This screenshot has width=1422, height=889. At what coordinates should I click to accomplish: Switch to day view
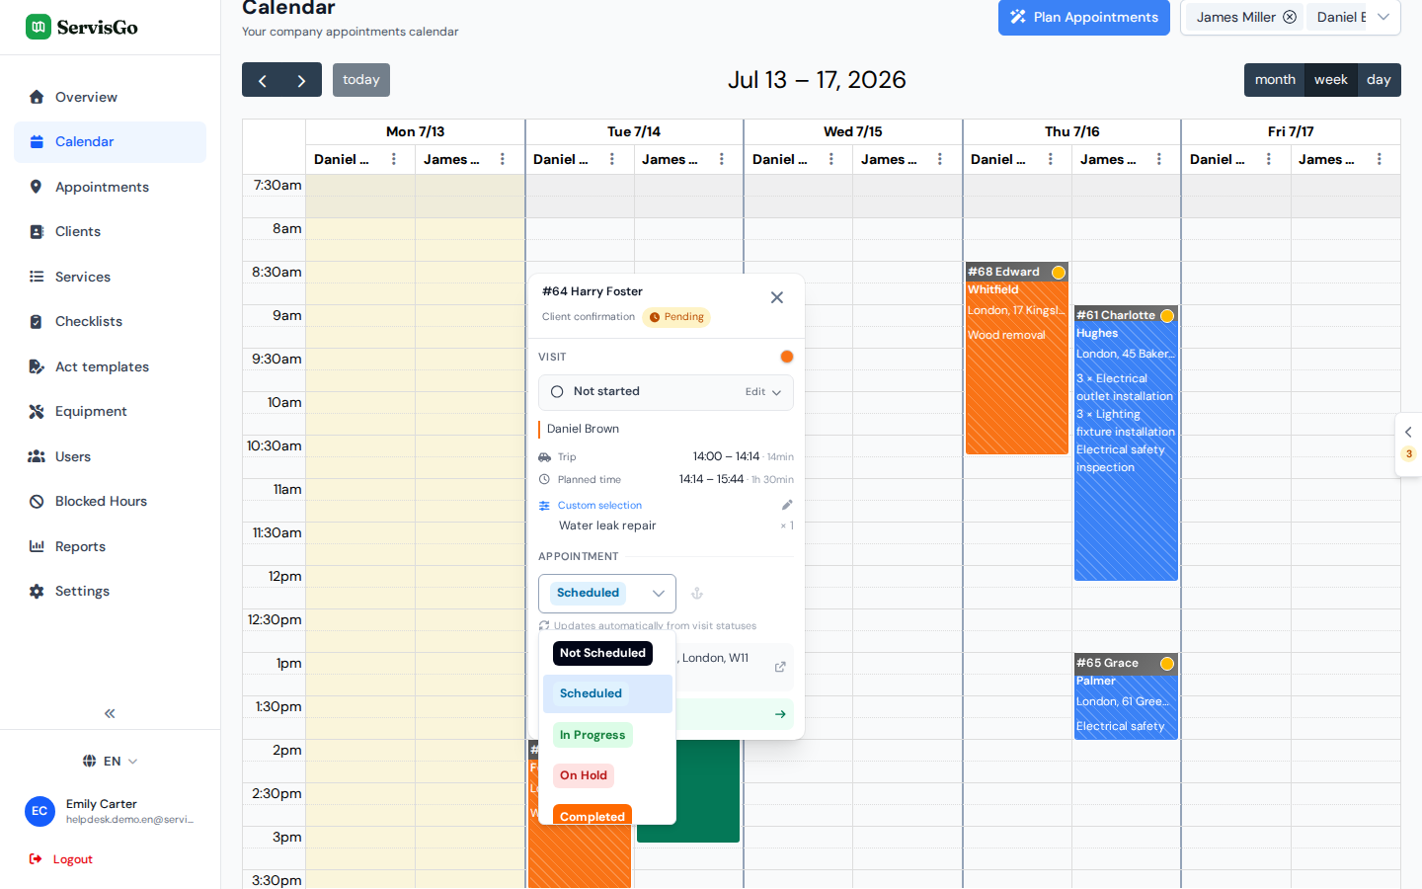[x=1380, y=80]
